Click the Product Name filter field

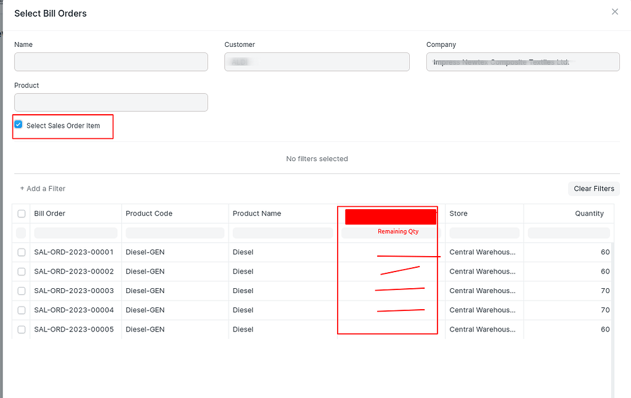pos(282,233)
